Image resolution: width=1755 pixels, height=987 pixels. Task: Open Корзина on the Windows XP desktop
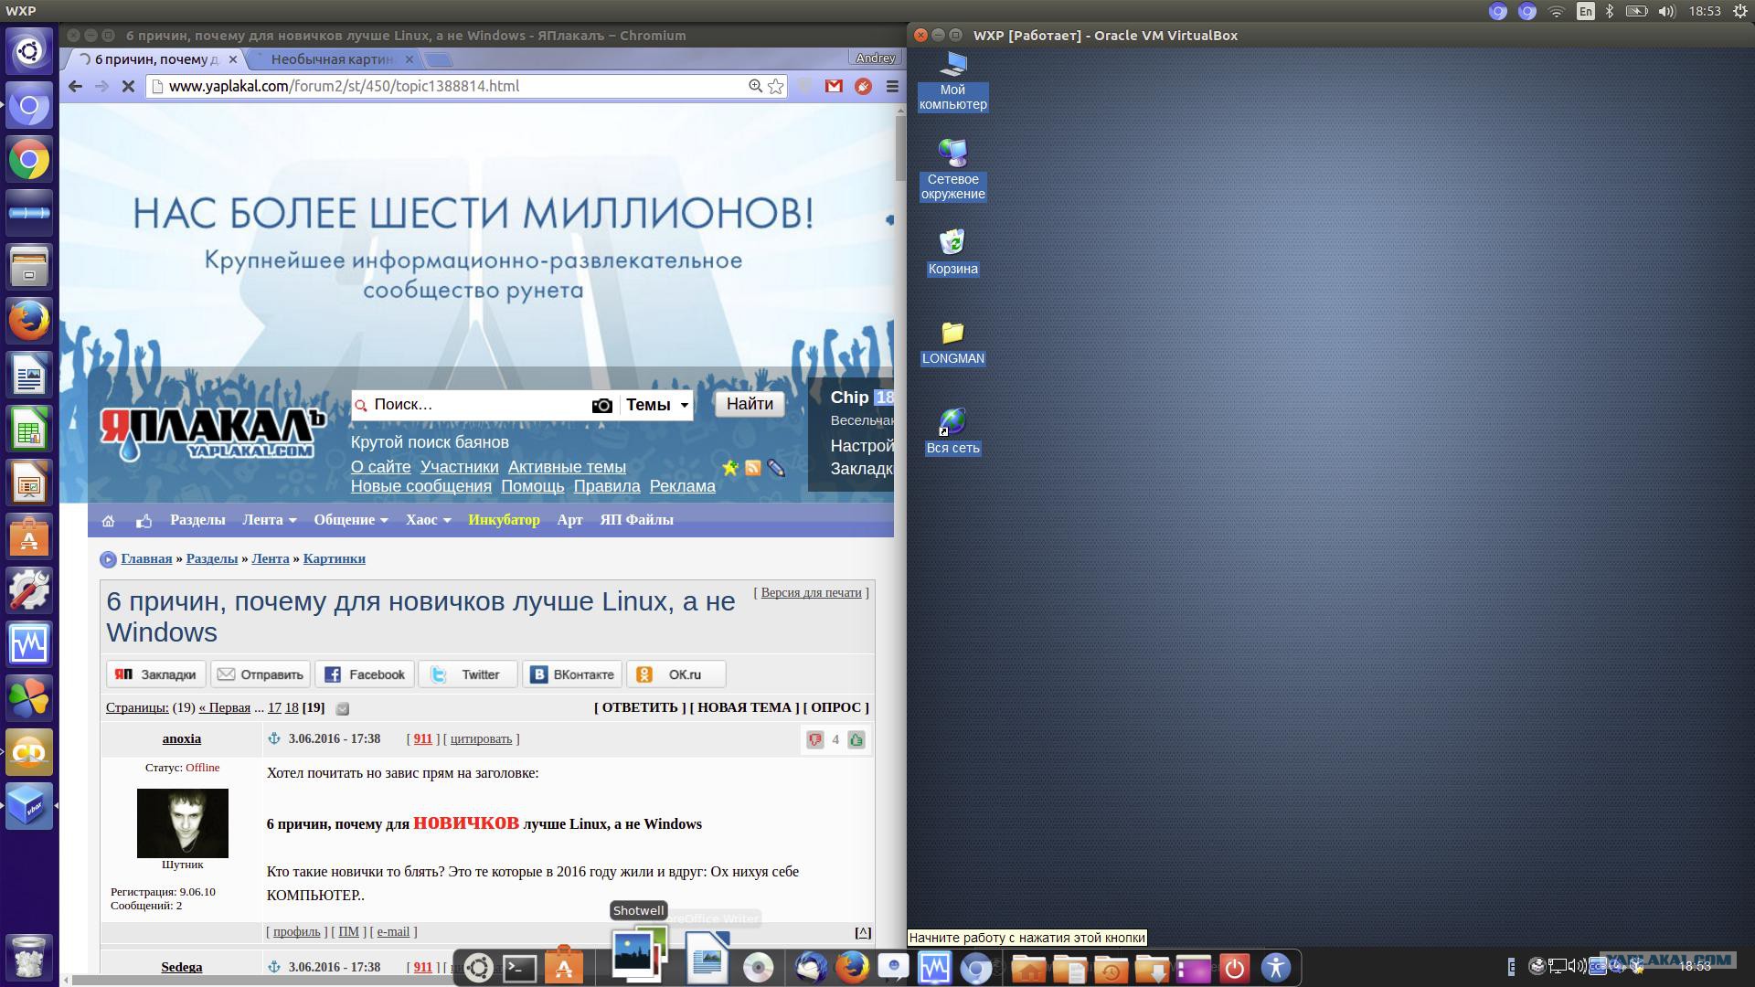pyautogui.click(x=952, y=251)
